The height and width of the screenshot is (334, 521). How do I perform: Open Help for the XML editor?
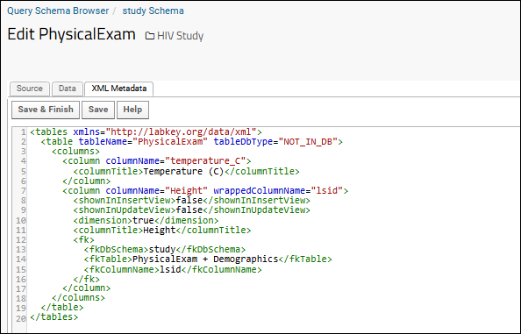(x=132, y=110)
